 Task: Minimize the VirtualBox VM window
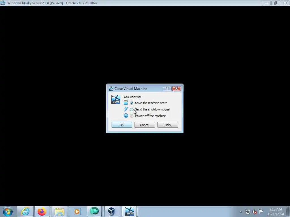tap(266, 3)
